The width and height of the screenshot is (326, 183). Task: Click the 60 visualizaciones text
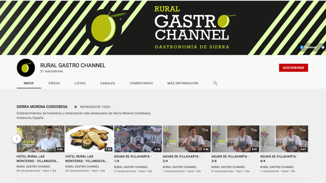click(28, 171)
